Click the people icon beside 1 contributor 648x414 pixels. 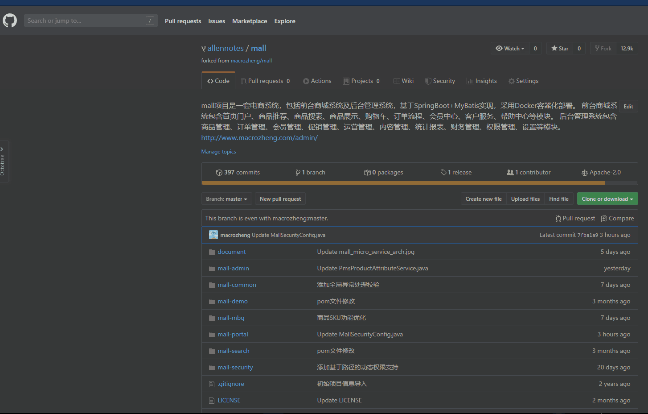coord(510,173)
